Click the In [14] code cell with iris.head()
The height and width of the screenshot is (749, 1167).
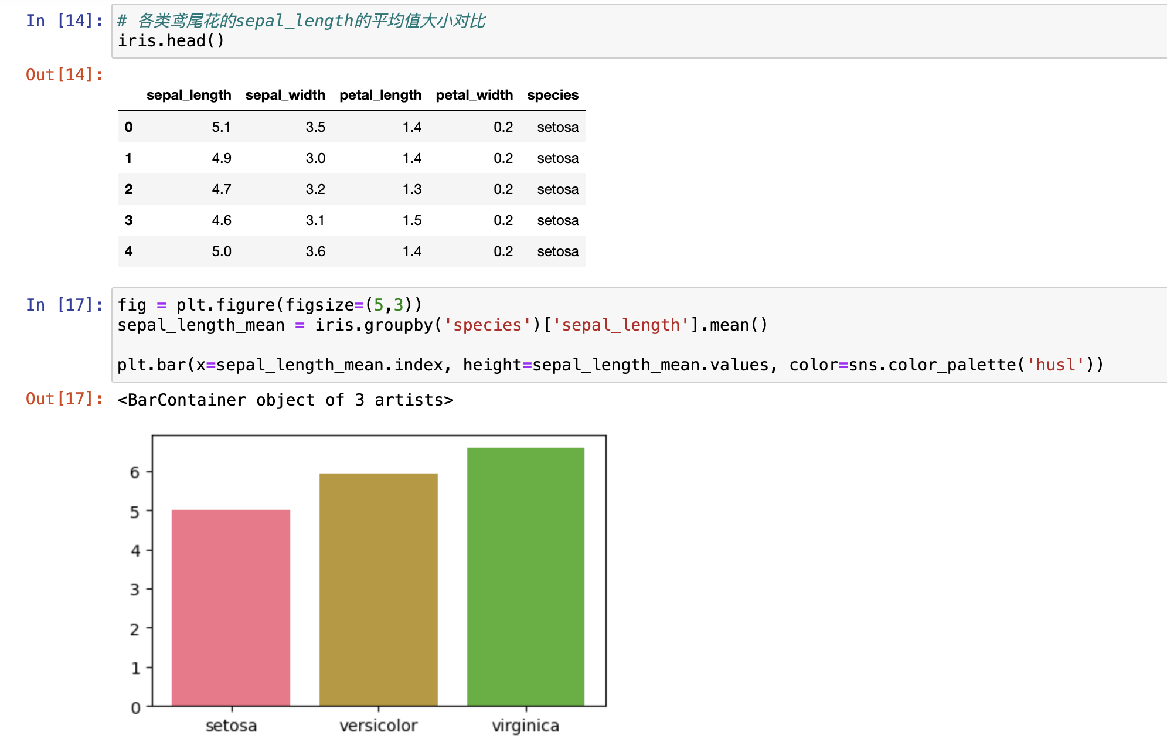(x=639, y=31)
